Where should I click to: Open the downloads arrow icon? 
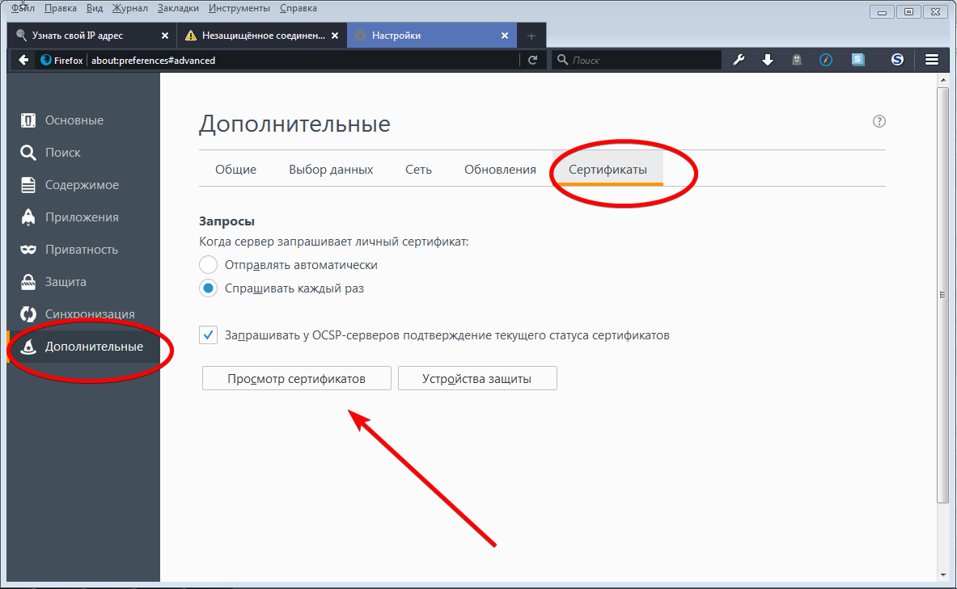[x=768, y=60]
